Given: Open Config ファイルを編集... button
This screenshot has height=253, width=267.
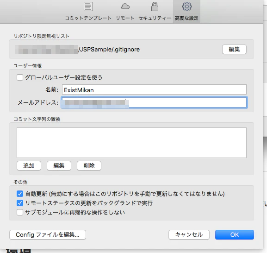Looking at the screenshot, I should click(x=48, y=235).
